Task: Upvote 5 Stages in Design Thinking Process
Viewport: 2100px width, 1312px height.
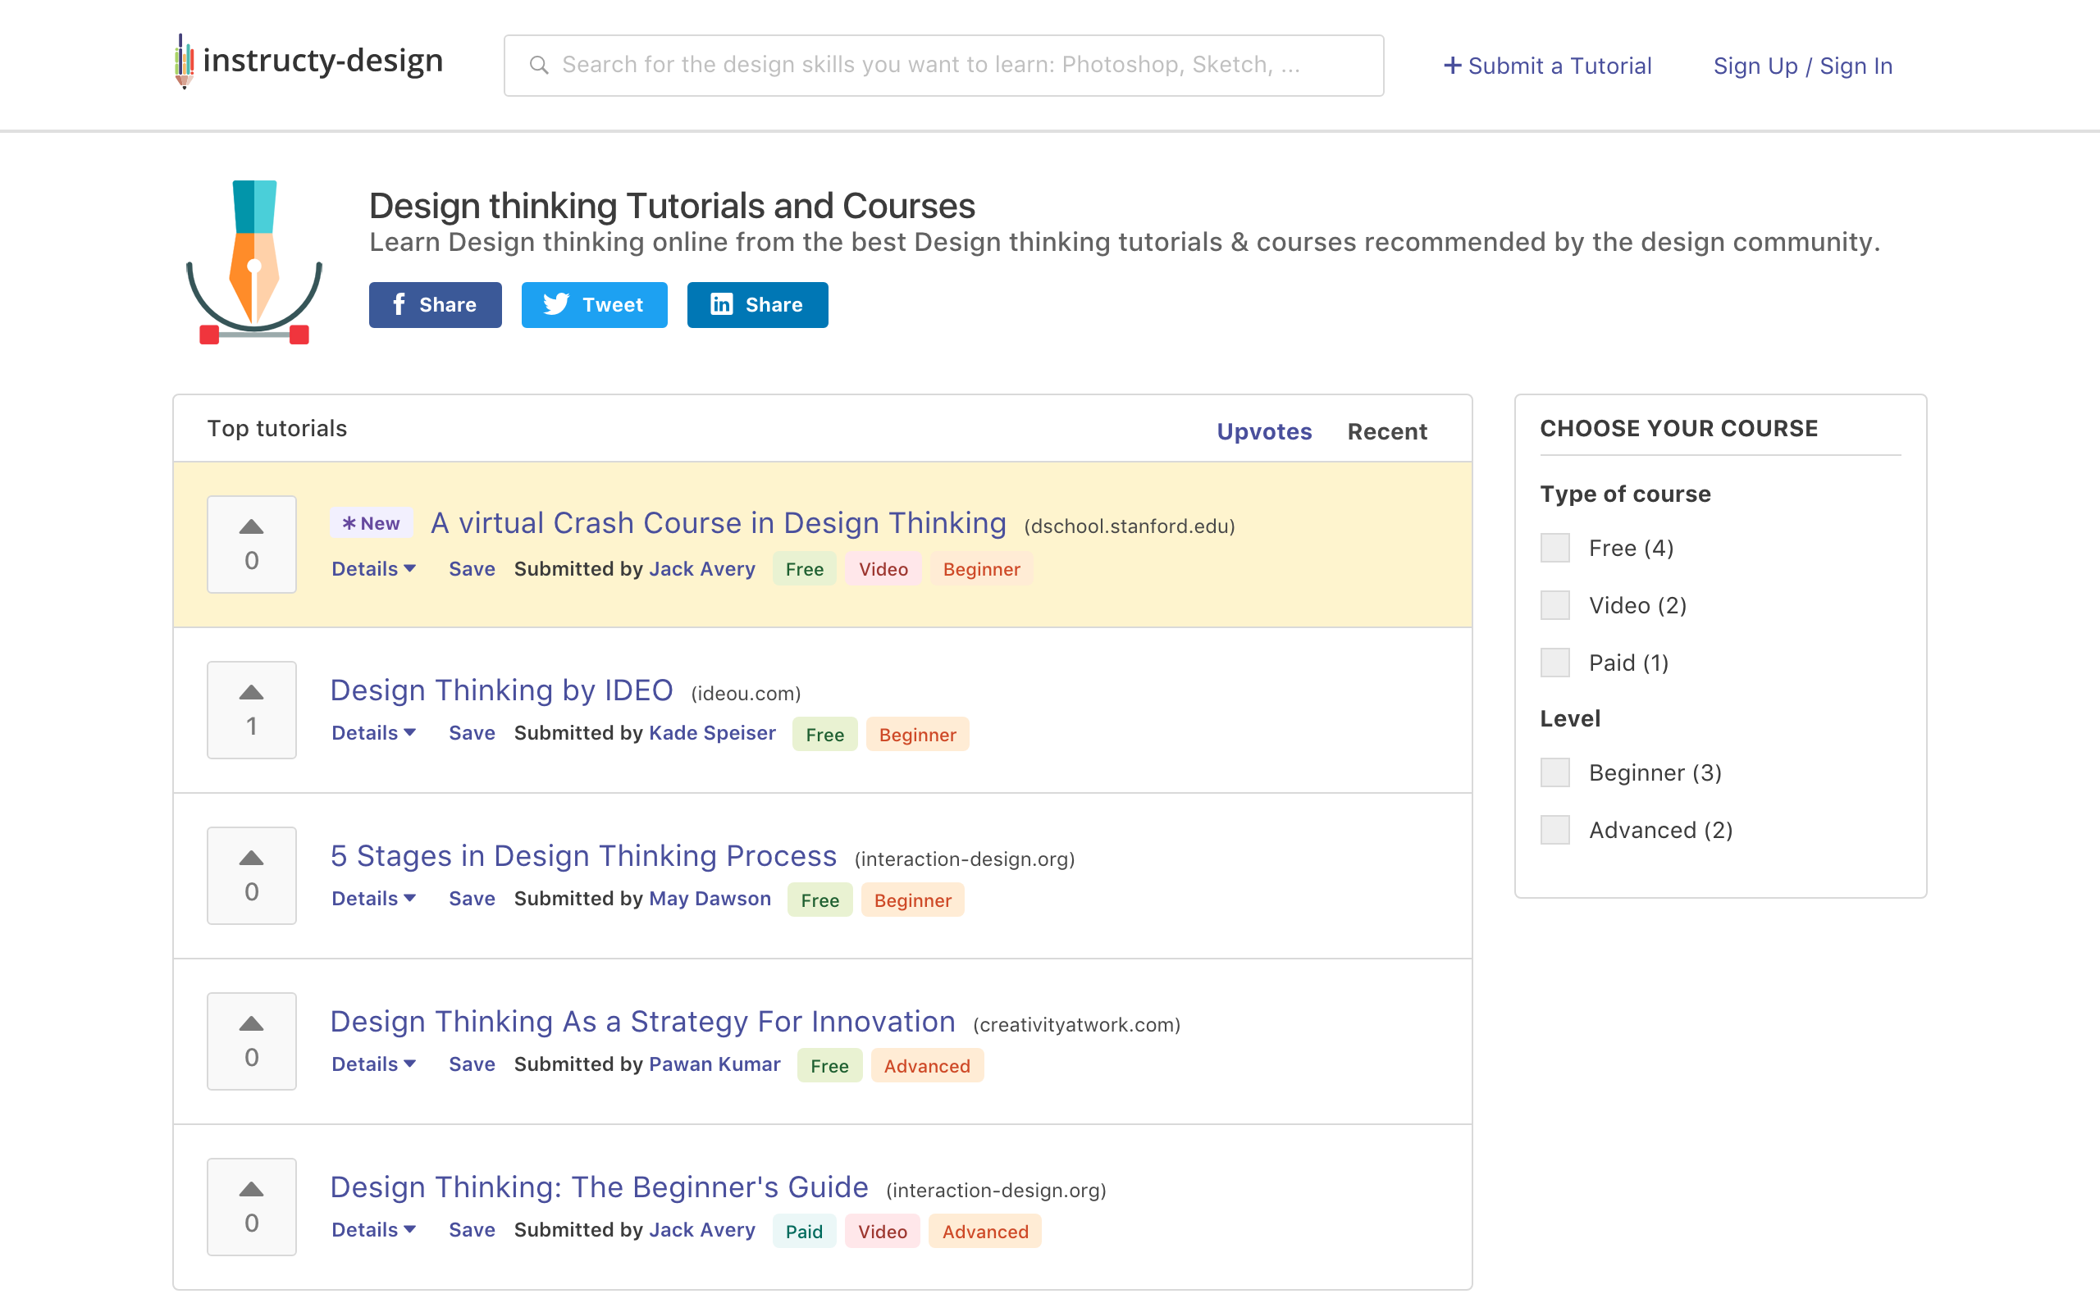Action: (252, 858)
